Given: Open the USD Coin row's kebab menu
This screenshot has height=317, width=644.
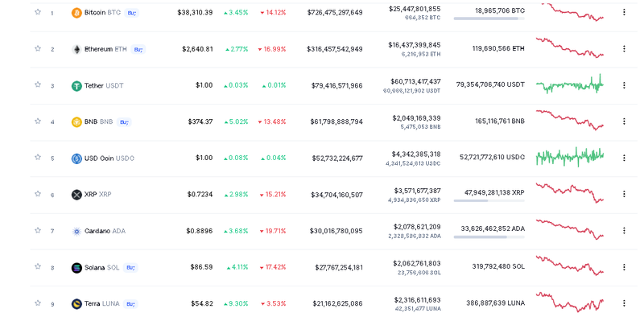Looking at the screenshot, I should click(x=624, y=158).
